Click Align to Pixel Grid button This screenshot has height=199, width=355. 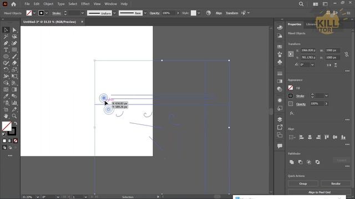319,192
